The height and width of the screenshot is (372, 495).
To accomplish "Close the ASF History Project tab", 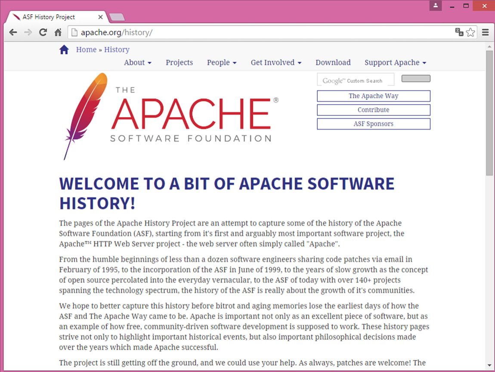I will [101, 17].
